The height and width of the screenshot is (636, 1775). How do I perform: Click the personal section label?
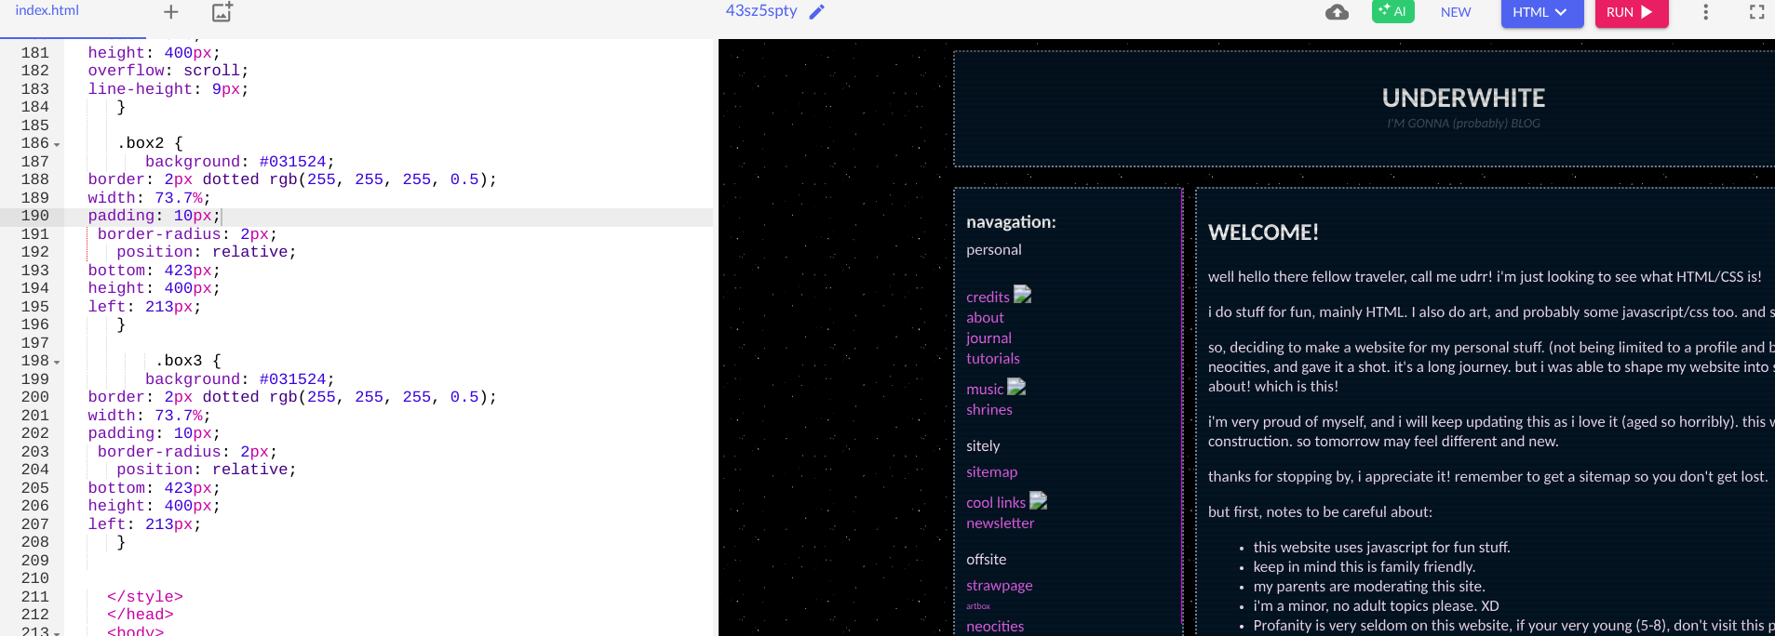[x=993, y=250]
